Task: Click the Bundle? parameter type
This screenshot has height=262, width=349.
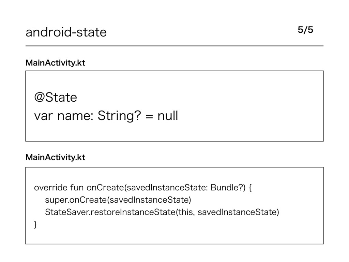Action: 227,187
